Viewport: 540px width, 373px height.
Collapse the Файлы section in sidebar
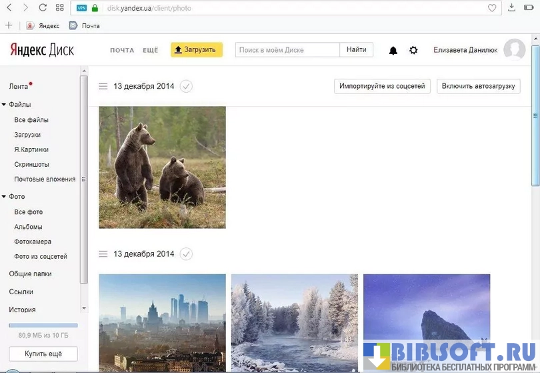(4, 105)
